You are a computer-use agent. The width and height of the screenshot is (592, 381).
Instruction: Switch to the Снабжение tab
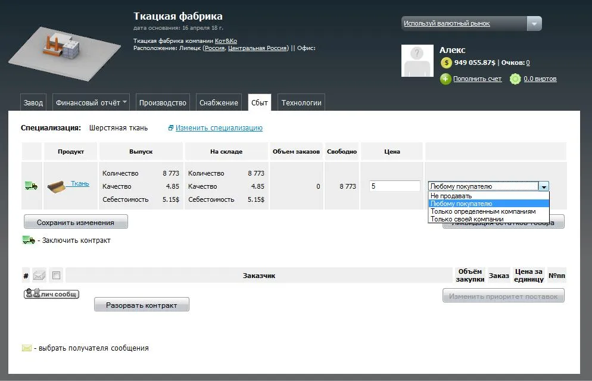point(219,102)
